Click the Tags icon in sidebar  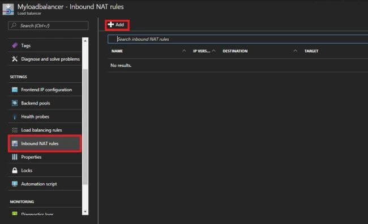15,45
